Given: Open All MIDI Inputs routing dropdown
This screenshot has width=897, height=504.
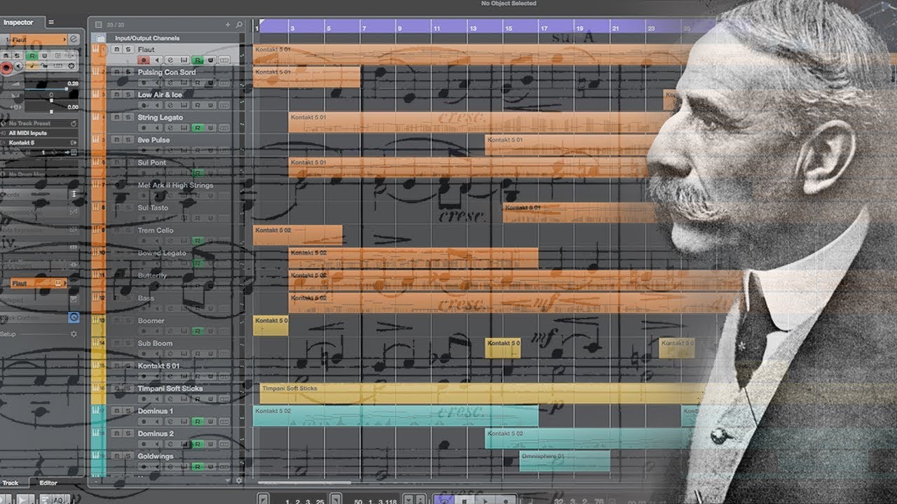Looking at the screenshot, I should point(39,133).
